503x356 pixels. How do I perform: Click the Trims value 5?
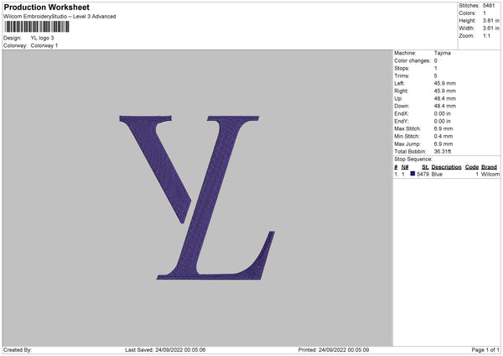436,76
